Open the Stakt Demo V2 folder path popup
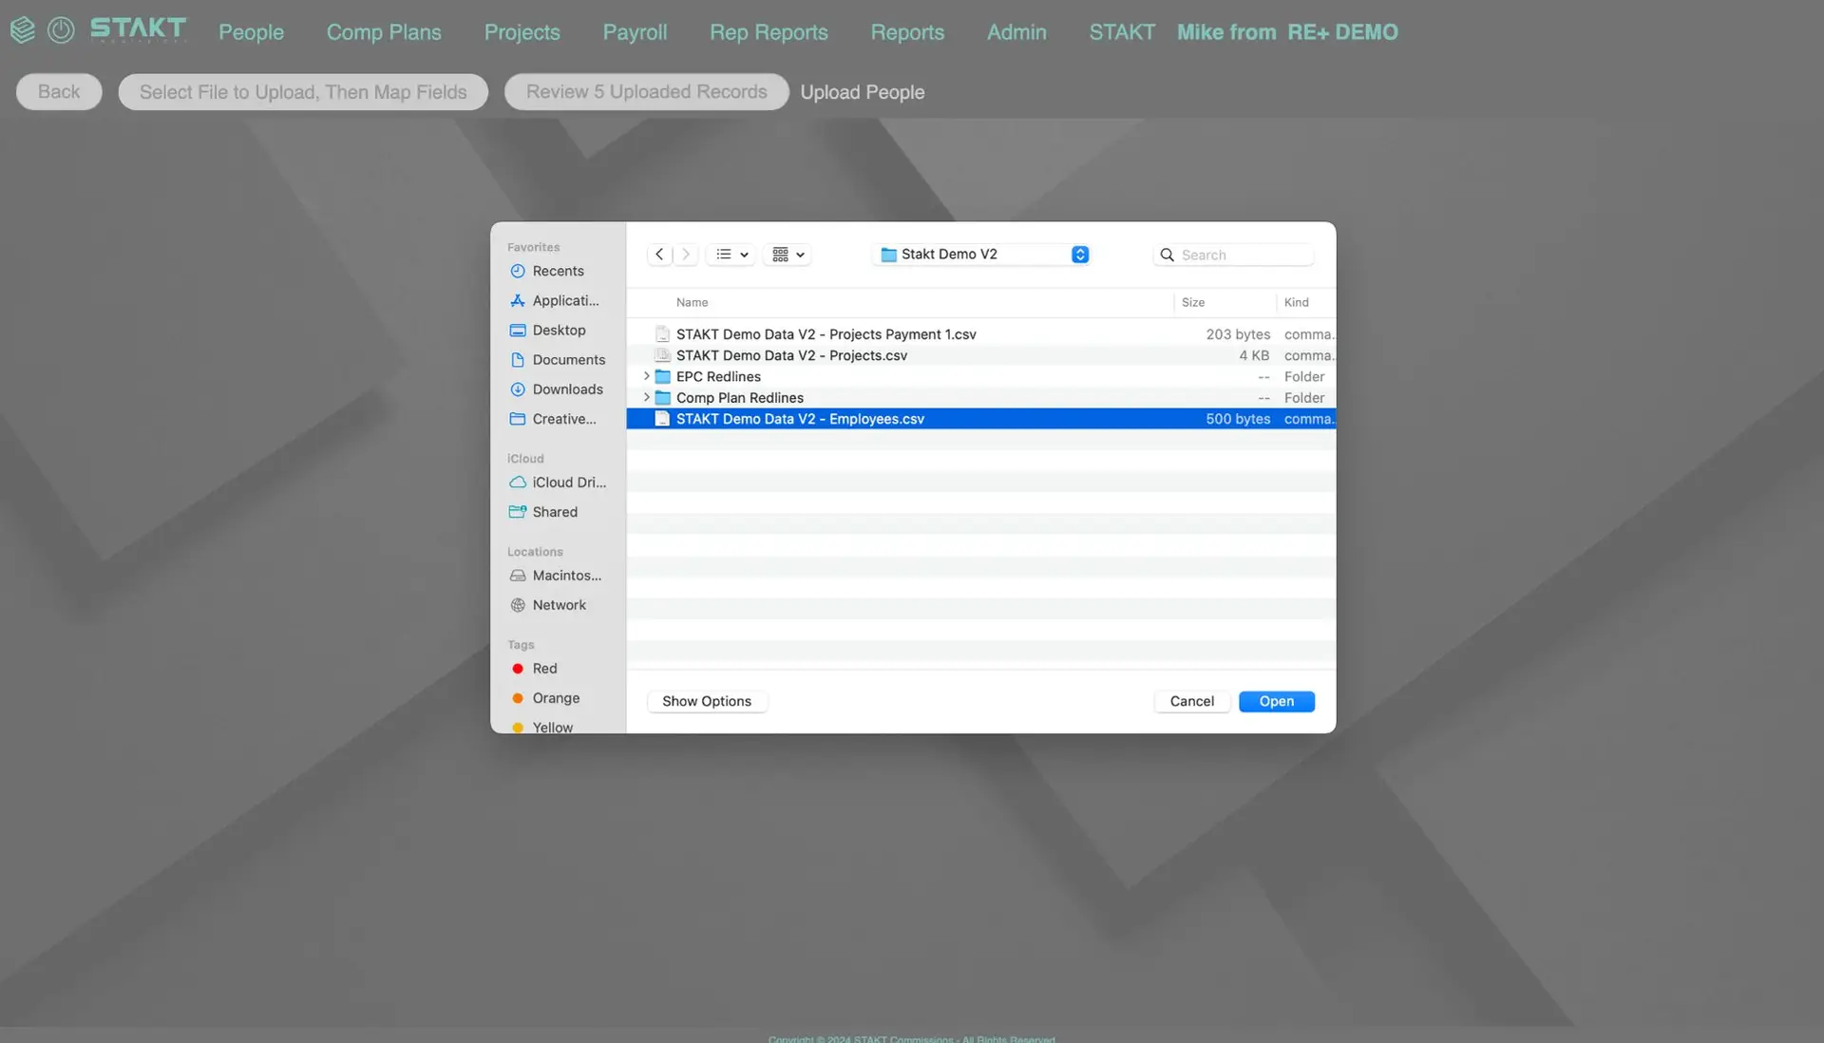The height and width of the screenshot is (1043, 1824). pos(981,255)
